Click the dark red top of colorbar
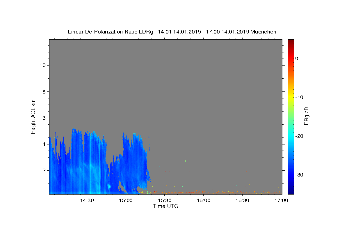Image resolution: width=349 pixels, height=233 pixels. click(291, 41)
